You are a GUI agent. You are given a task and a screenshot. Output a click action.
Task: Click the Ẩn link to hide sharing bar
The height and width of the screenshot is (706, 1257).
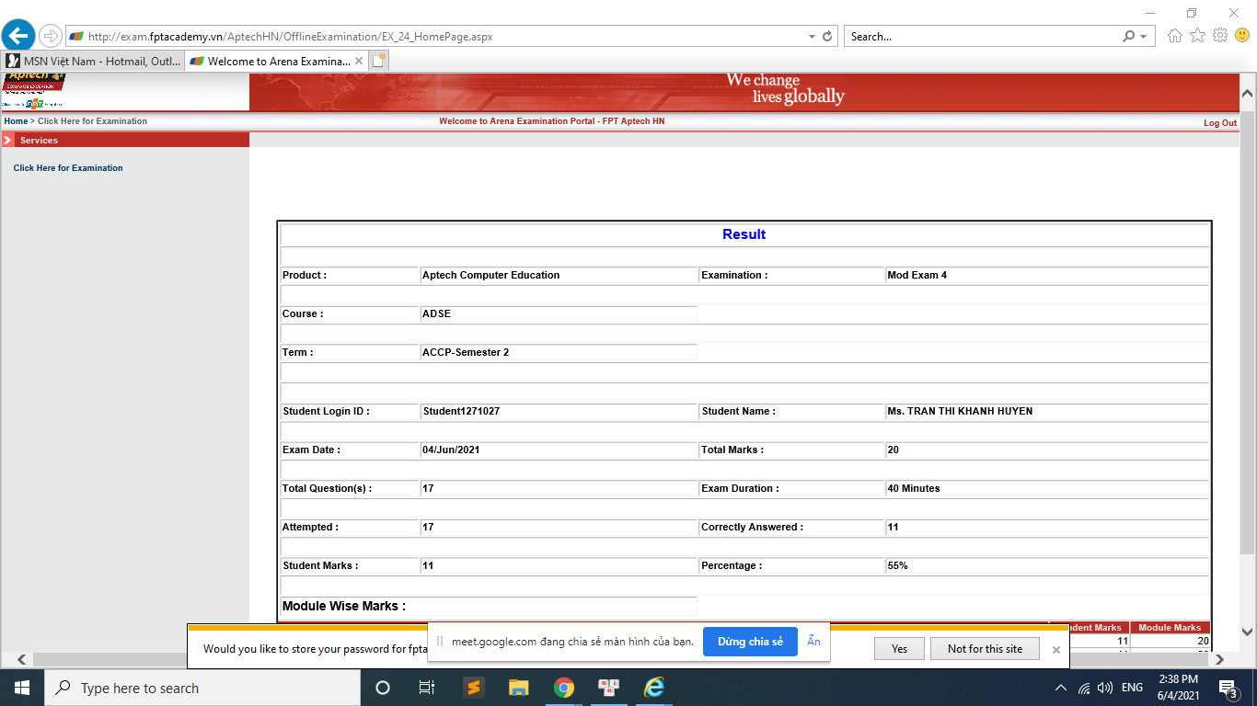pyautogui.click(x=813, y=642)
